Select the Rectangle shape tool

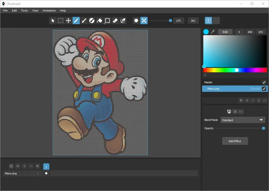click(107, 20)
